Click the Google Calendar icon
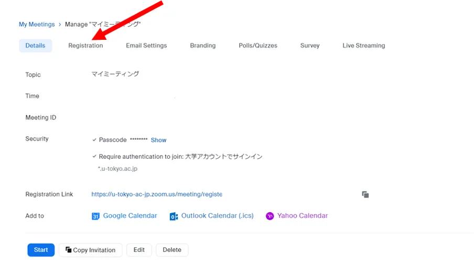 click(95, 216)
